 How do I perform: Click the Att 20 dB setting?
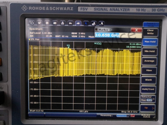coord(41,36)
